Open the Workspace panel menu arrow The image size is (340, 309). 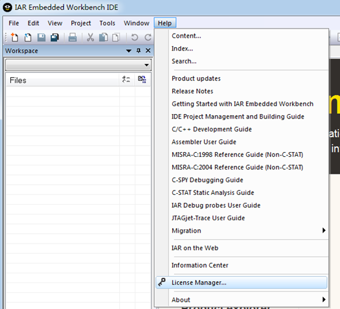click(129, 51)
